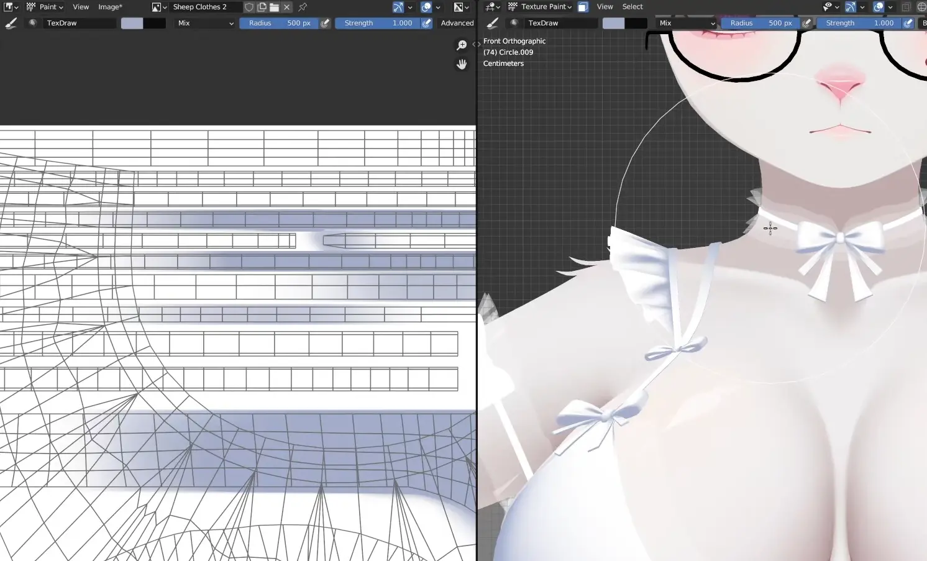The height and width of the screenshot is (561, 927).
Task: Toggle gizmo display in the image editor
Action: tap(398, 7)
